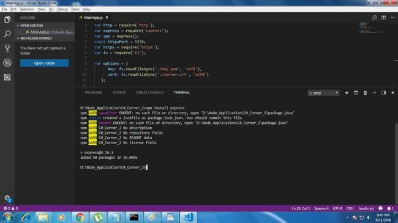Open the File menu

[4, 9]
